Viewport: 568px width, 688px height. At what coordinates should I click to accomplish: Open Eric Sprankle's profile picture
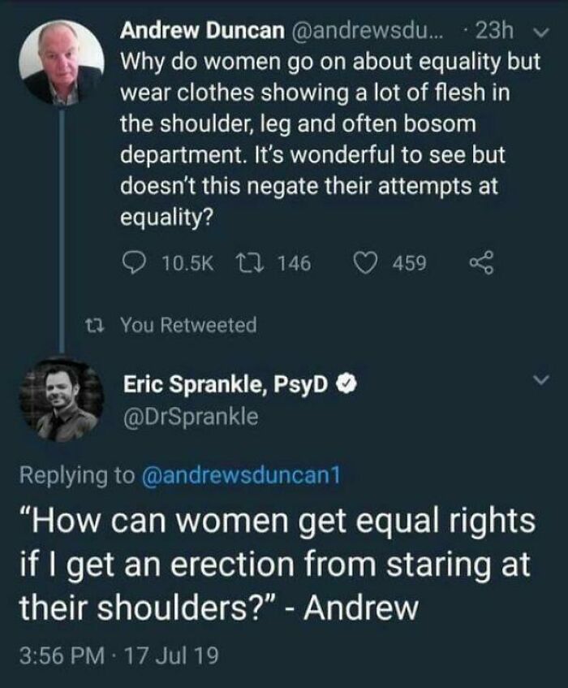(62, 400)
